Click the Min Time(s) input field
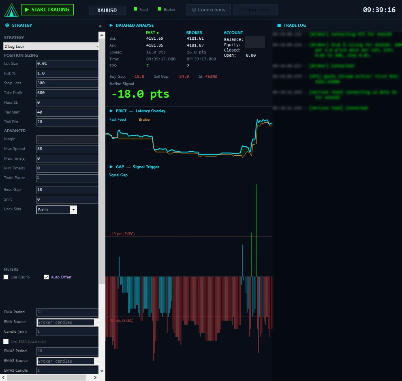 tap(67, 169)
